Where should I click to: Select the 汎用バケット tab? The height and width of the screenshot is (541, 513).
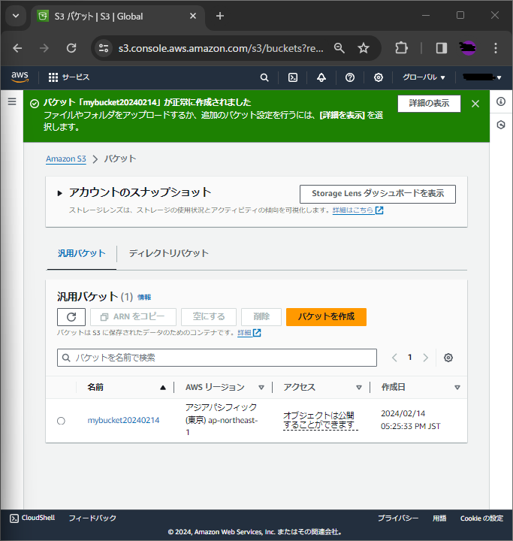[81, 253]
